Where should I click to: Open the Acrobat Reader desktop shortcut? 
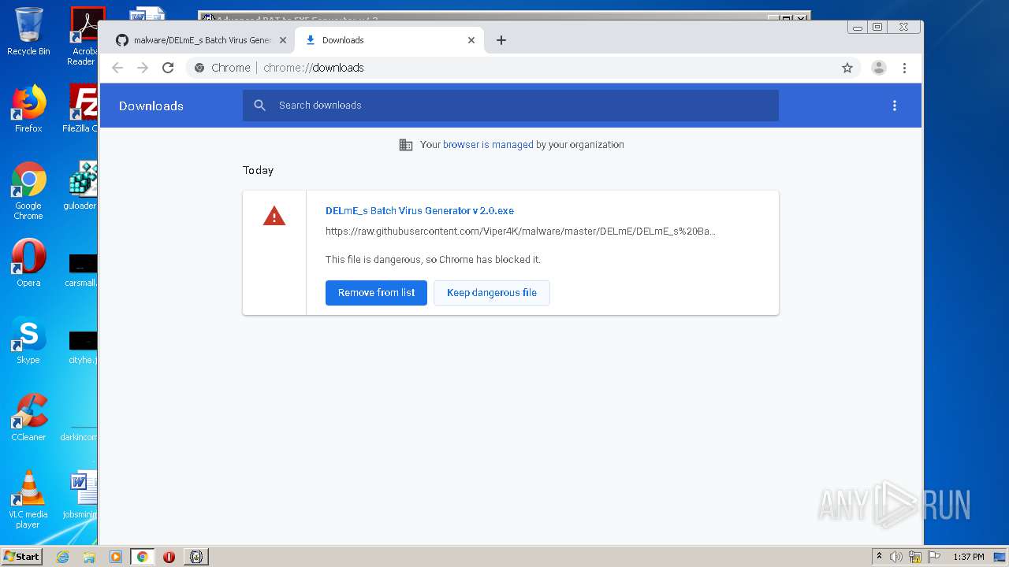point(84,36)
